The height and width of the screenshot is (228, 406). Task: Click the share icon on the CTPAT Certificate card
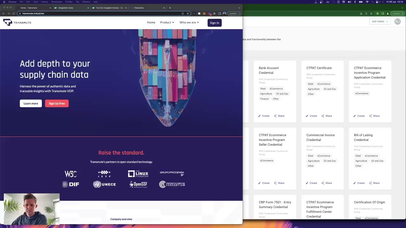click(x=323, y=116)
